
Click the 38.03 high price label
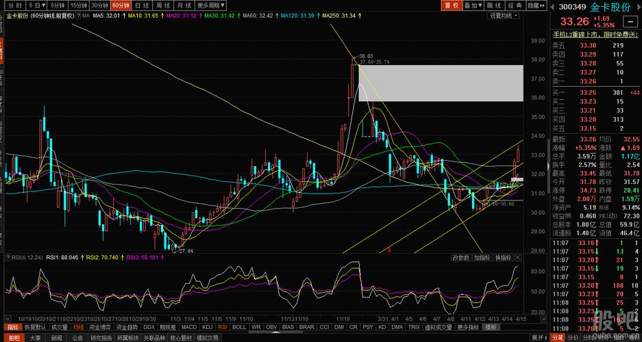point(366,56)
